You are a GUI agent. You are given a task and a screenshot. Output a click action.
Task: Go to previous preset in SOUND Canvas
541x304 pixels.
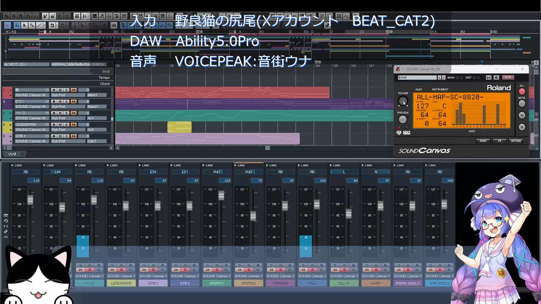[x=440, y=78]
